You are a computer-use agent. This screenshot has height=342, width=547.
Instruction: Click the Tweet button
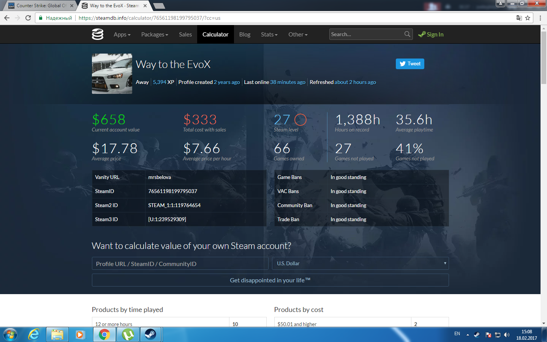click(410, 64)
